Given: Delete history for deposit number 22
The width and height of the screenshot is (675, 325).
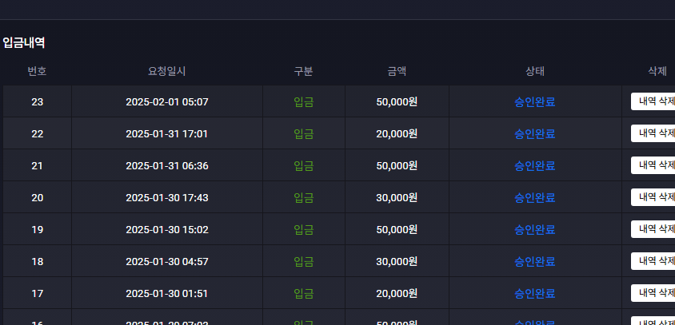Looking at the screenshot, I should 653,133.
